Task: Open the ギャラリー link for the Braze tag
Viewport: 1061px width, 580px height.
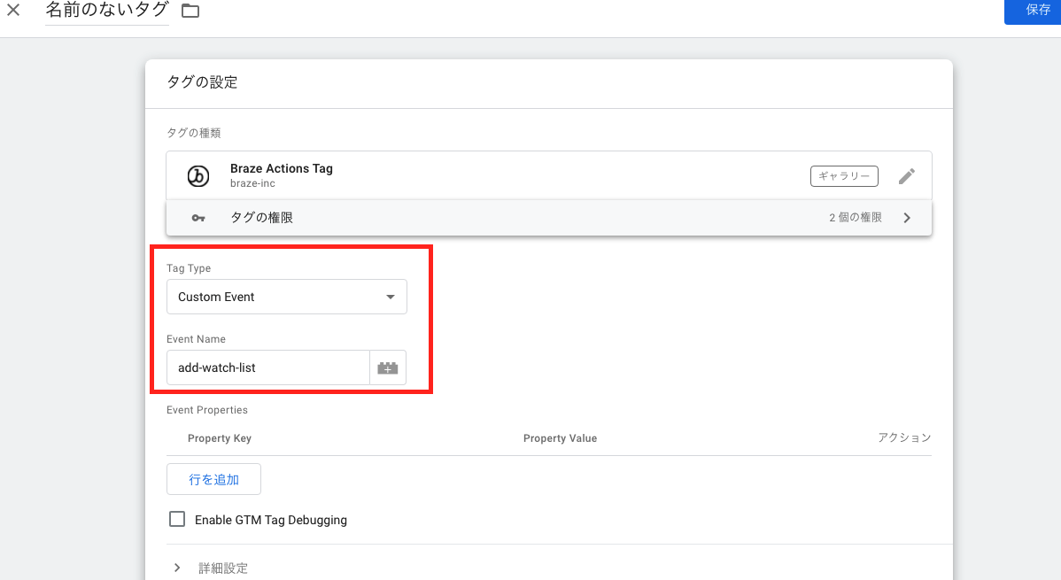Action: tap(843, 175)
